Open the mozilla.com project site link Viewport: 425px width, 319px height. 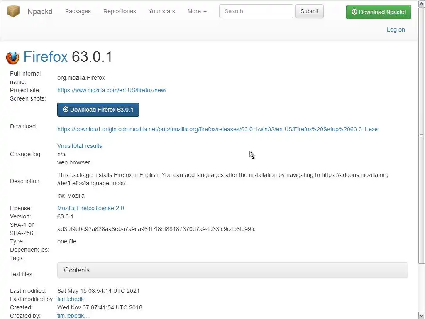click(x=112, y=90)
